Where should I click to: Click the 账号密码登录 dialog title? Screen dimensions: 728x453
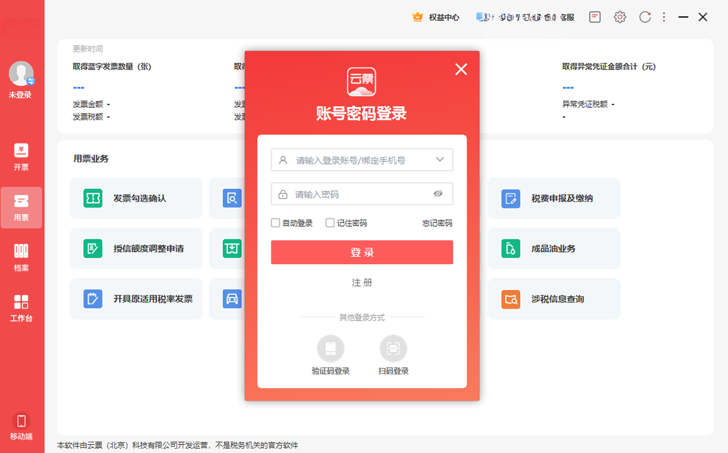pyautogui.click(x=361, y=113)
